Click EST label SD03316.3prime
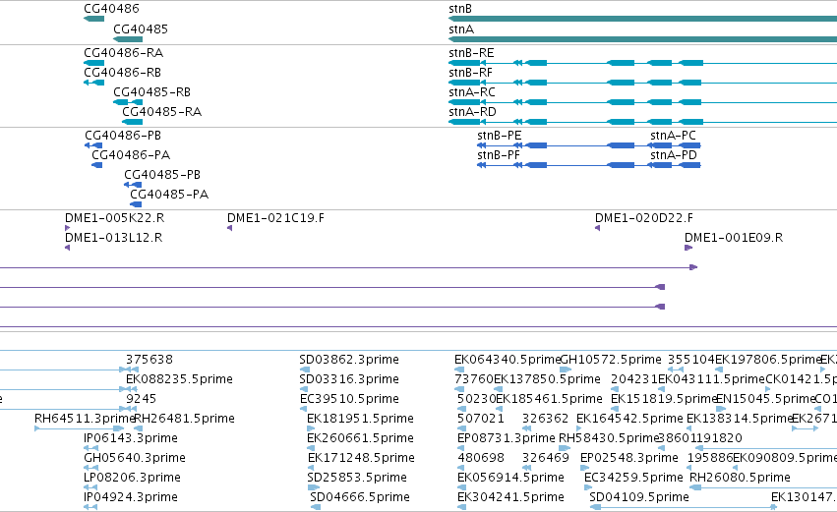Image resolution: width=837 pixels, height=512 pixels. point(349,379)
